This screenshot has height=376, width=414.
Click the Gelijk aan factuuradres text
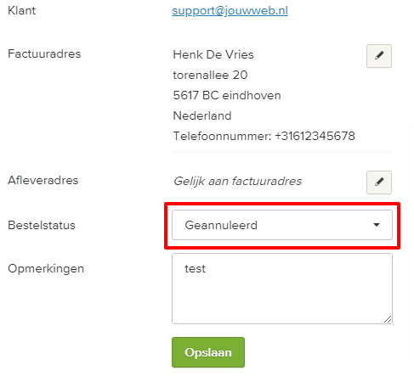click(x=238, y=181)
